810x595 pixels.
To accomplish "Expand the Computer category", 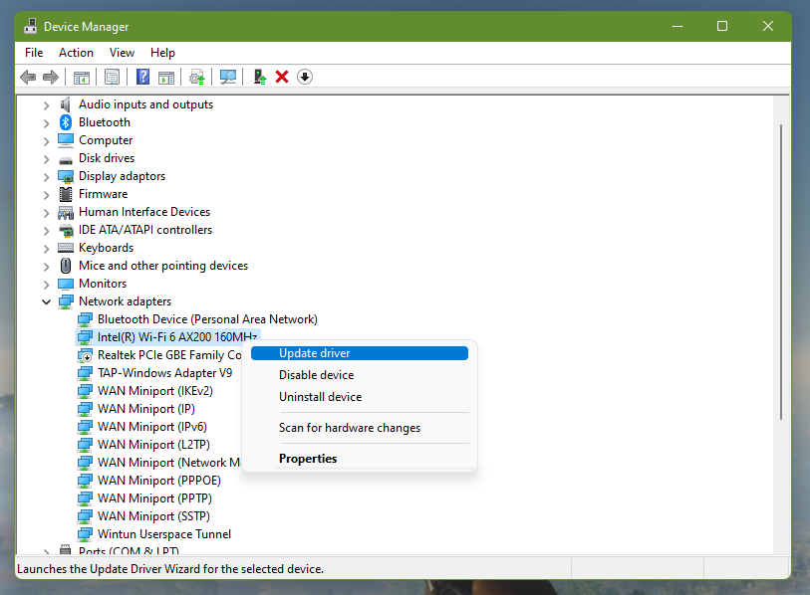I will click(47, 141).
